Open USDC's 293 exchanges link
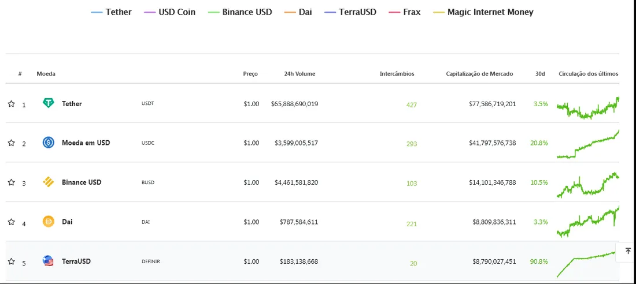636x284 pixels. pos(411,144)
